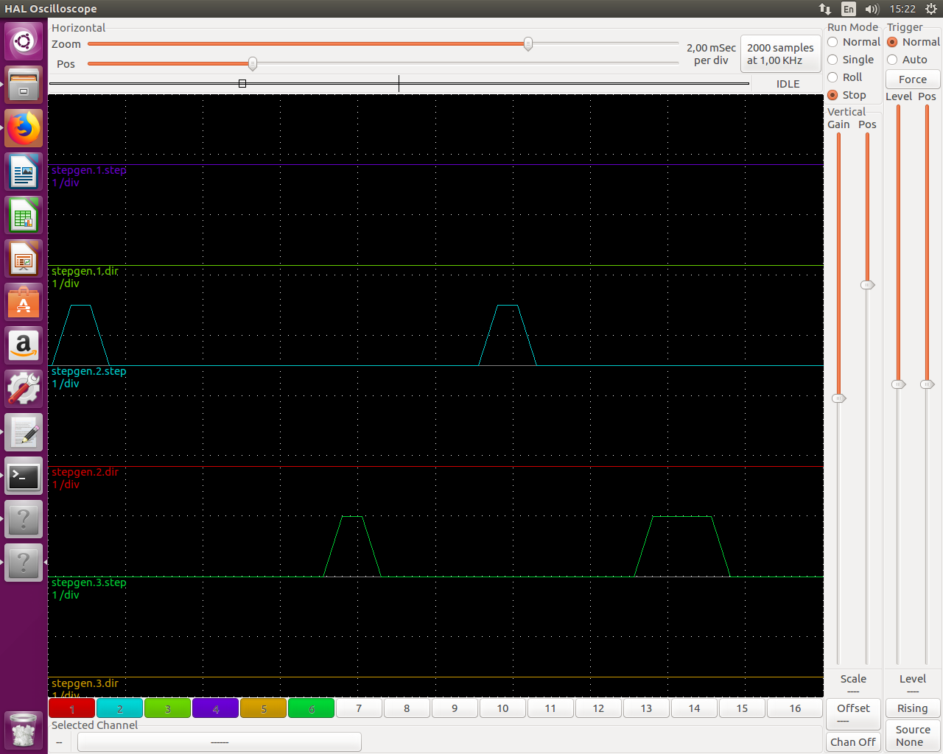The height and width of the screenshot is (754, 943).
Task: Click the stepgen.2.step trace label
Action: click(x=88, y=371)
